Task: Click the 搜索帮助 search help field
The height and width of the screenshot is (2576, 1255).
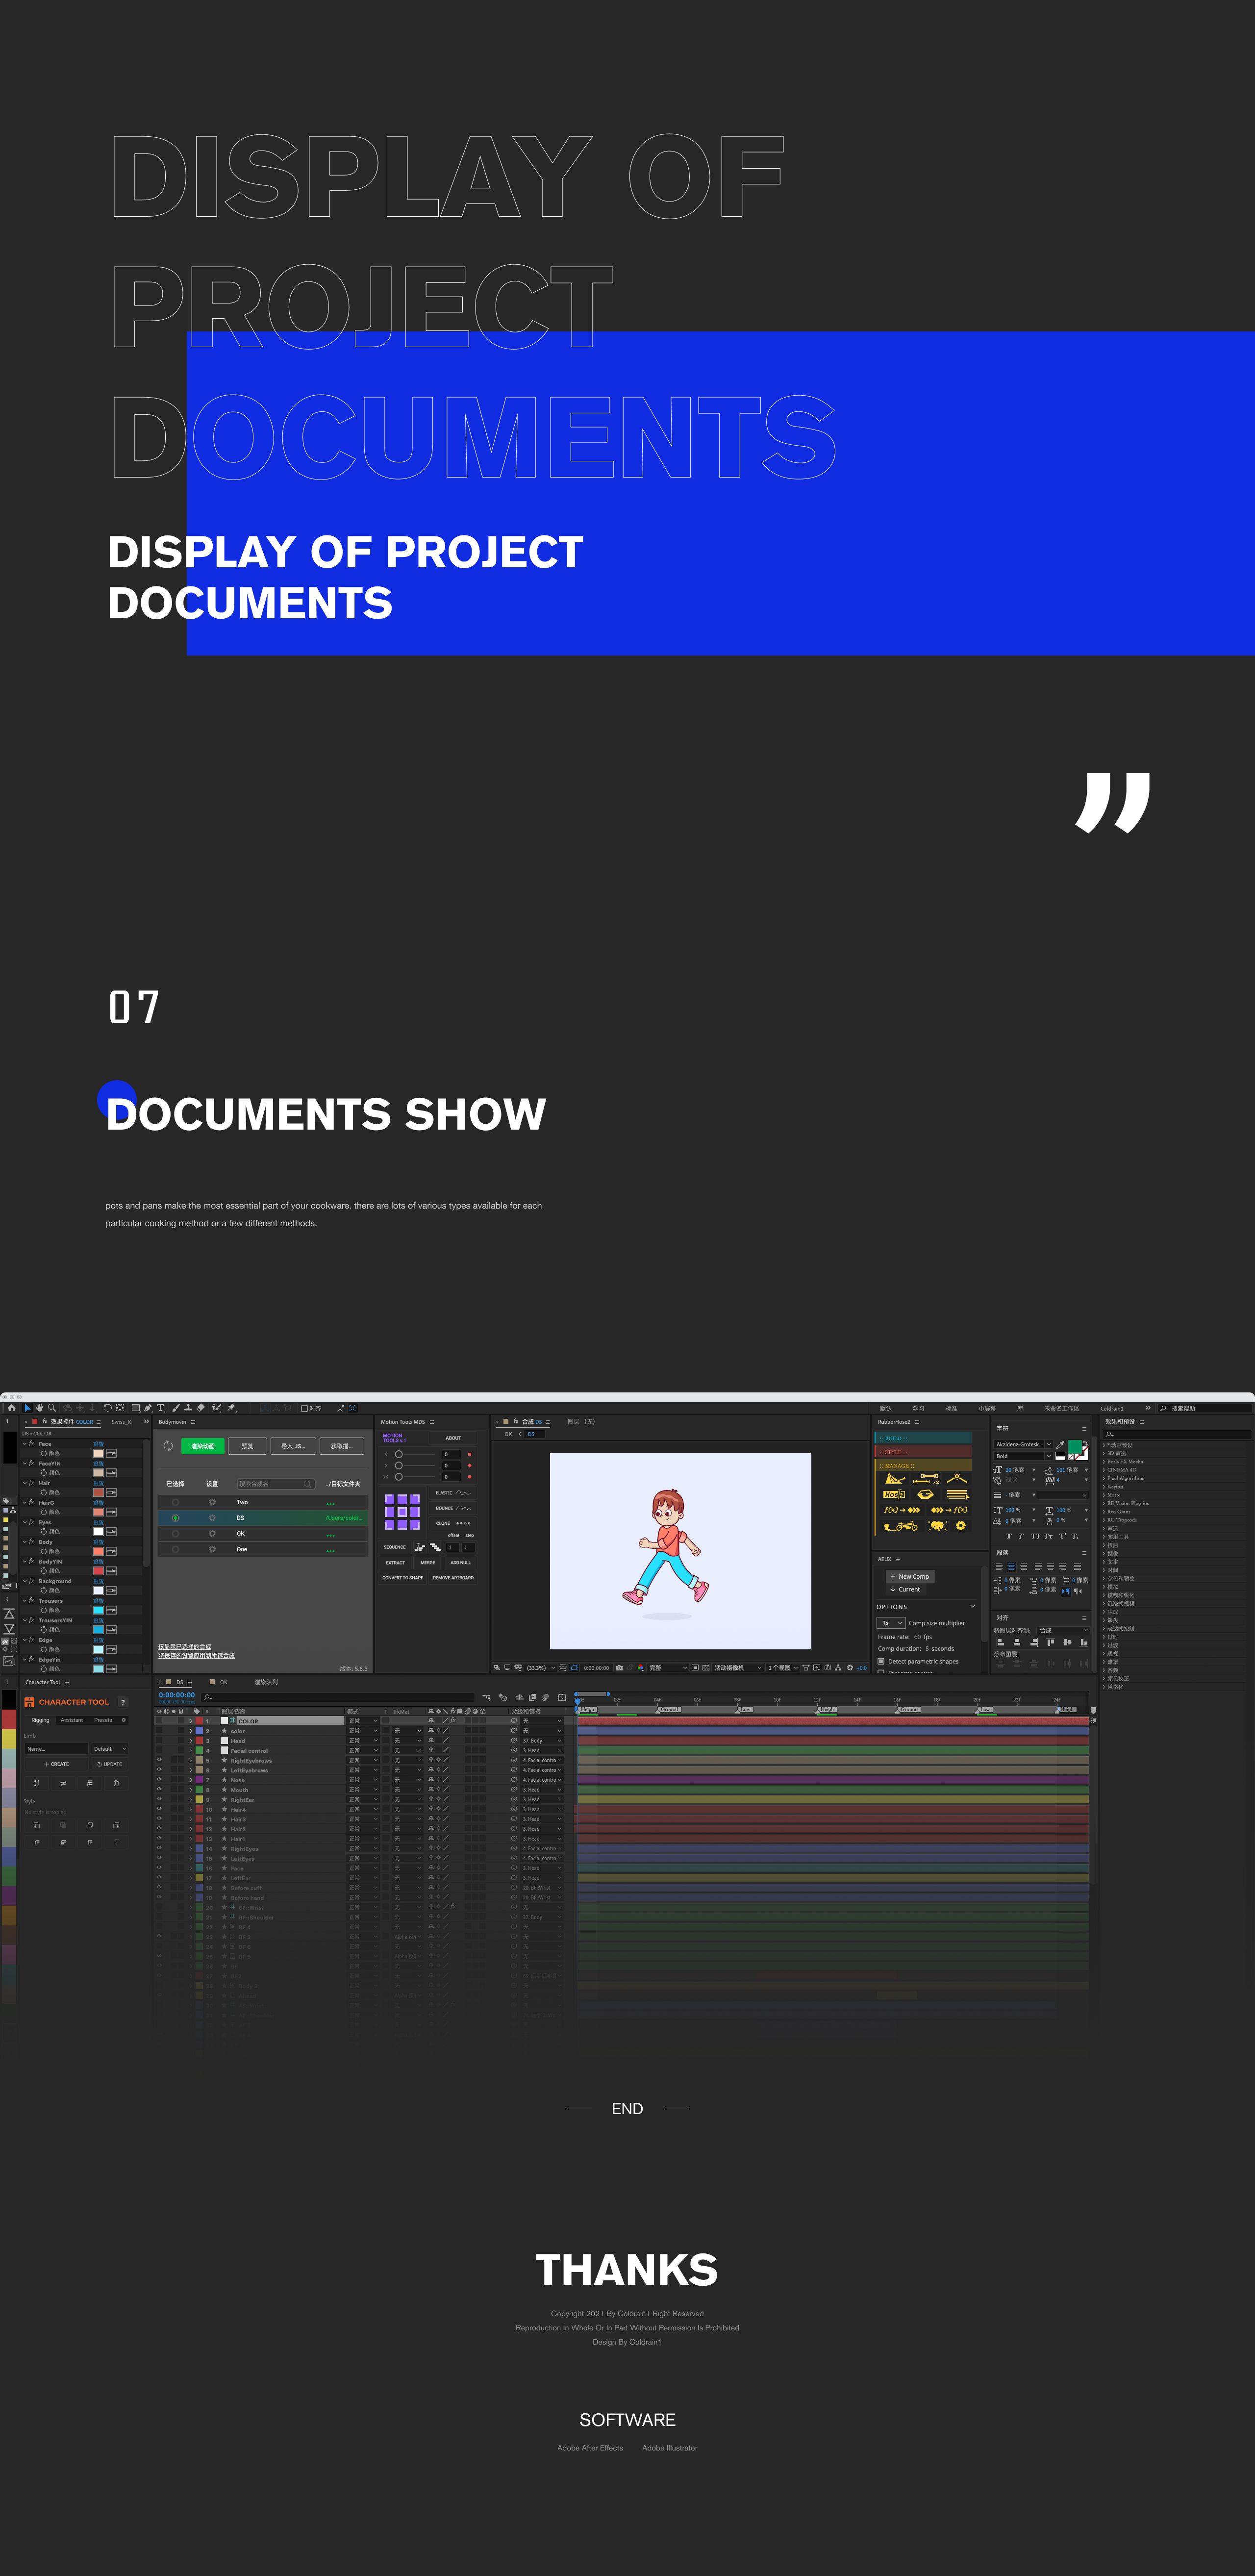Action: point(1204,1408)
